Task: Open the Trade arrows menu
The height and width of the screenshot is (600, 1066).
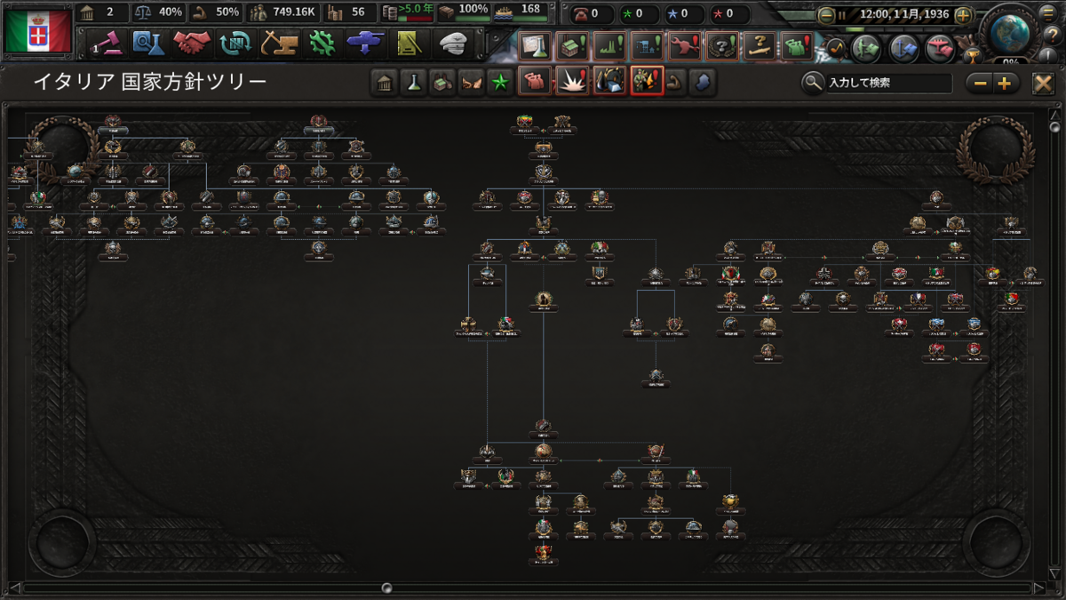Action: tap(235, 42)
